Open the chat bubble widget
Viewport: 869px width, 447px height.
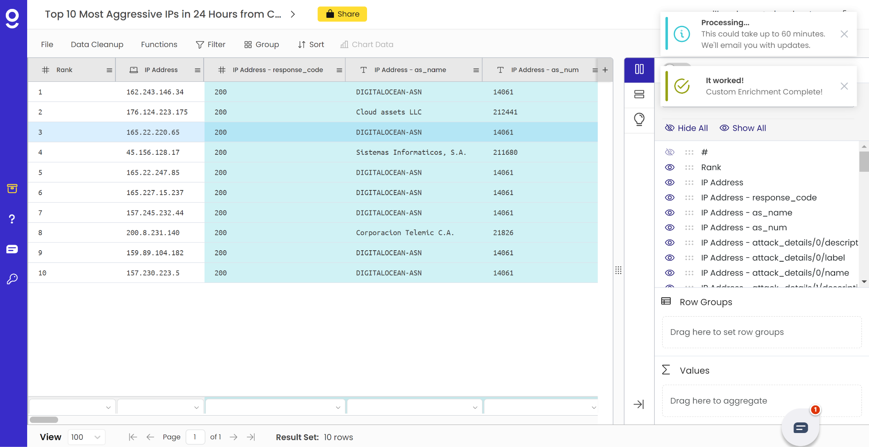pos(800,428)
